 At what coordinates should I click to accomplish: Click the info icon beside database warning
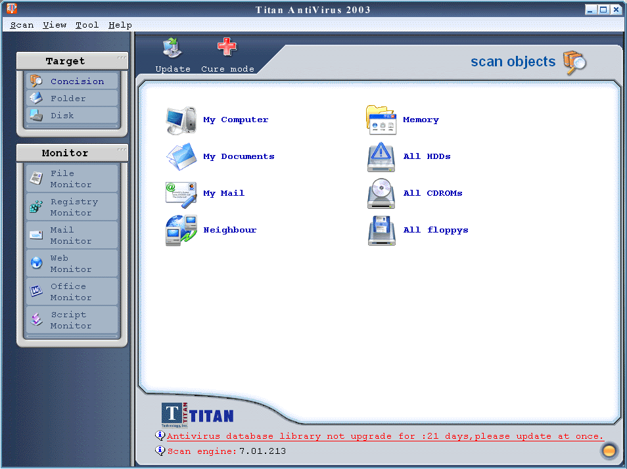[160, 435]
